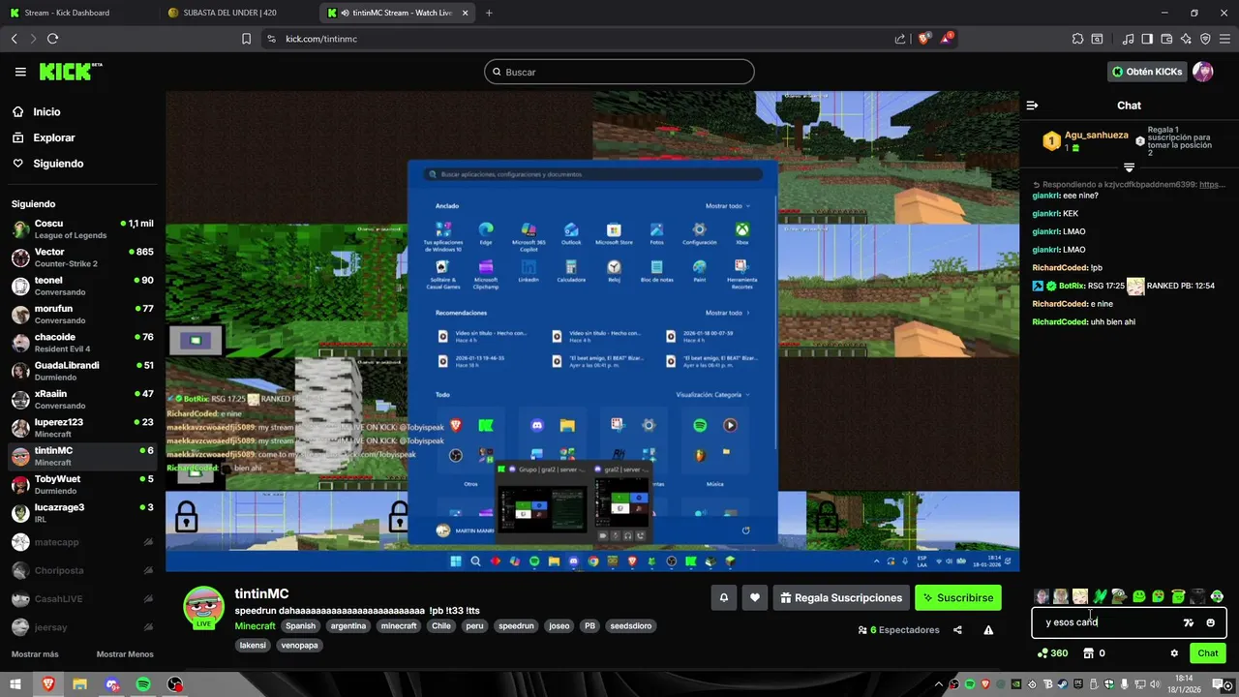Click the speedrun tag
The image size is (1239, 697).
pyautogui.click(x=516, y=626)
